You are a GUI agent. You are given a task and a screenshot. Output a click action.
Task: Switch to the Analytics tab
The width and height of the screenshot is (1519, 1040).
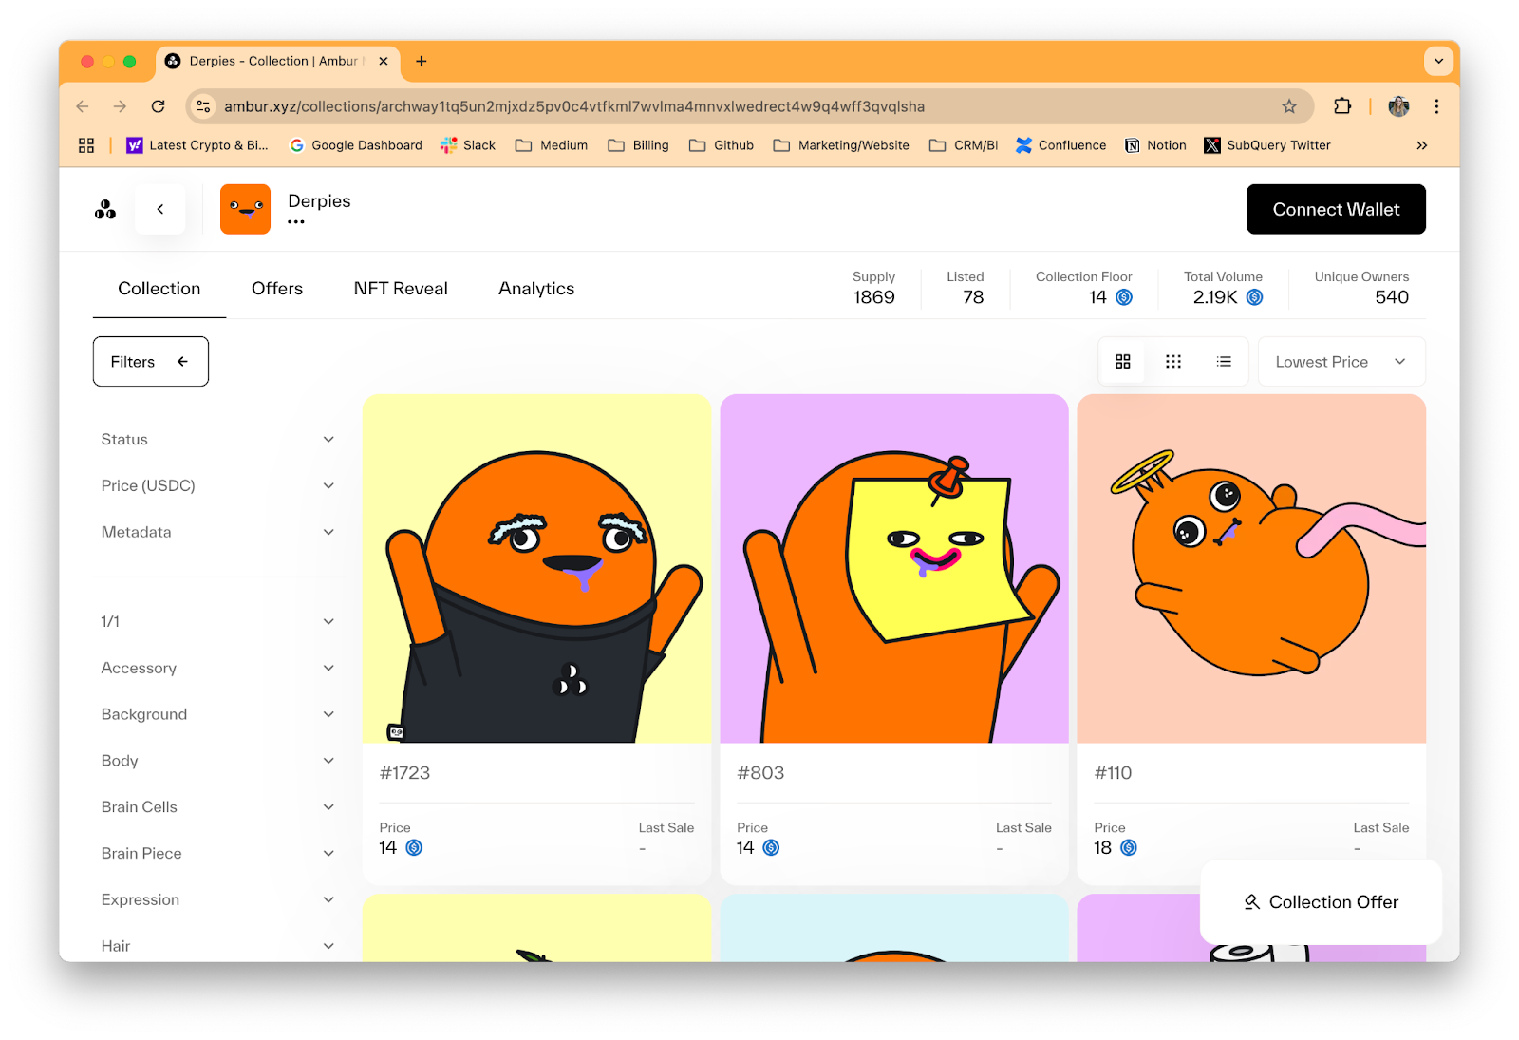point(536,289)
